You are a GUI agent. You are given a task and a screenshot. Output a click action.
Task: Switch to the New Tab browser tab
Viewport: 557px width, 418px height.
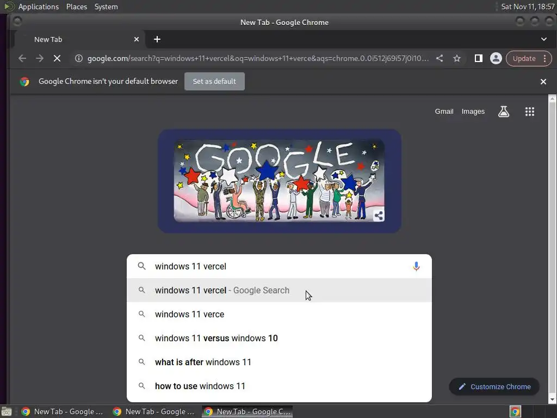[79, 39]
